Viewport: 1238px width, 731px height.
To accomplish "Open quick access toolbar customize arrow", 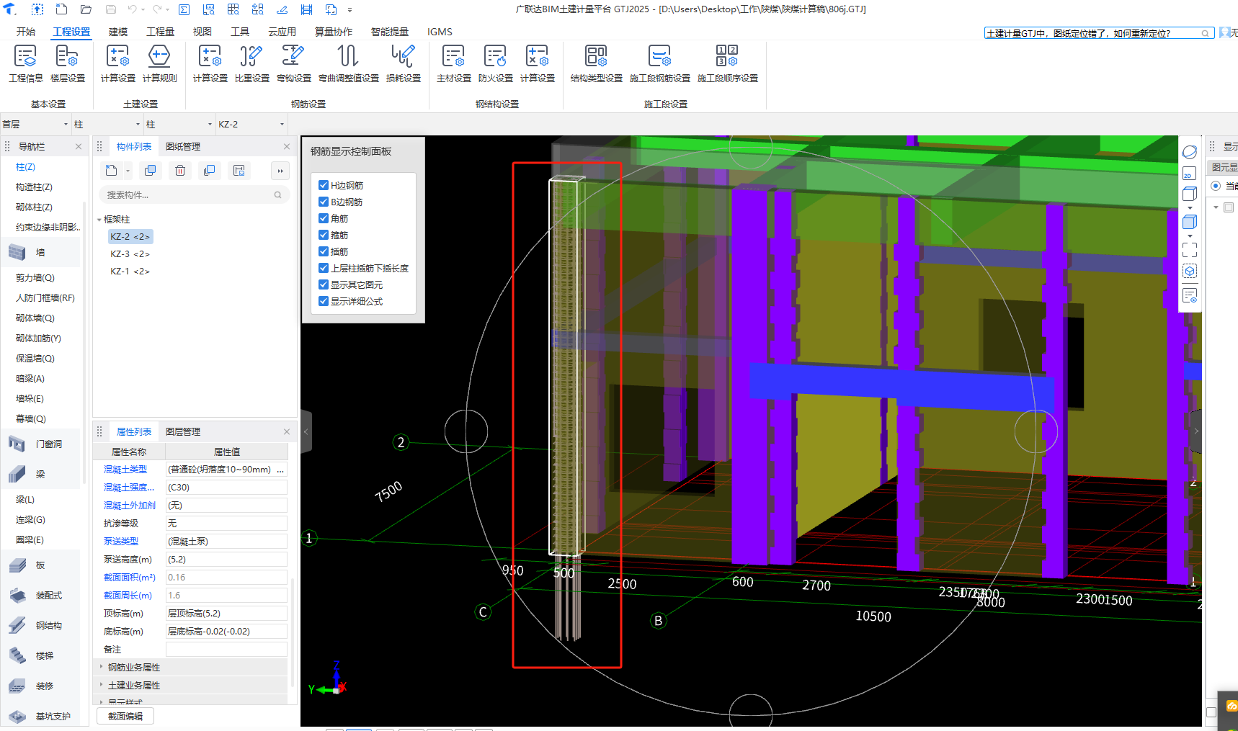I will click(x=350, y=9).
